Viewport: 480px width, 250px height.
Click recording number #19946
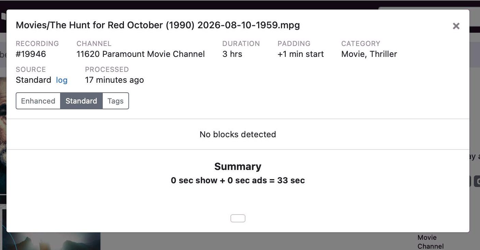(31, 54)
